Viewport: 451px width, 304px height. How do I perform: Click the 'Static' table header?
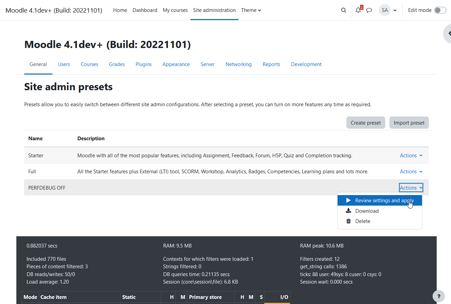(x=129, y=297)
